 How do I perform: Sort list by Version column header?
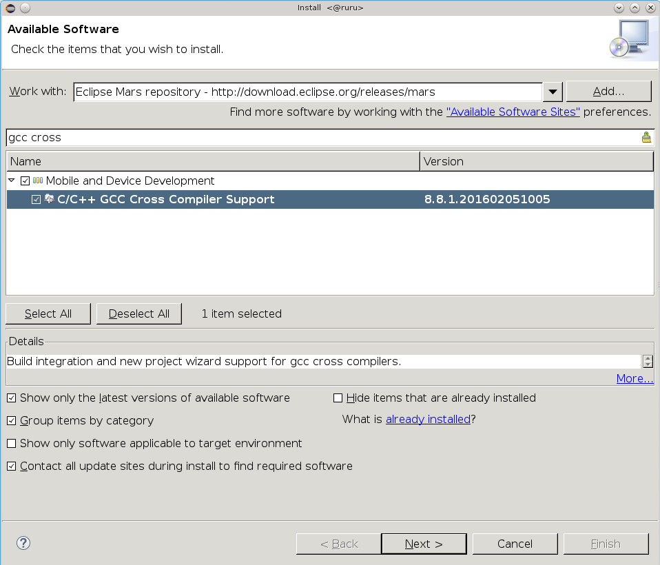(x=536, y=161)
